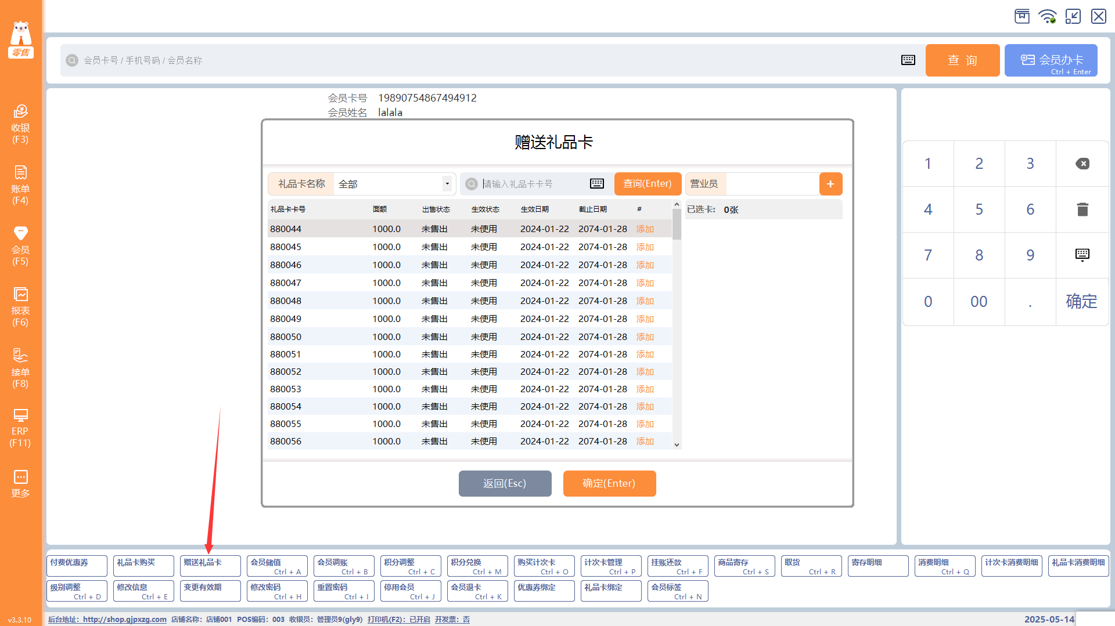Image resolution: width=1115 pixels, height=626 pixels.
Task: Click keyboard icon in gift card number field
Action: 596,184
